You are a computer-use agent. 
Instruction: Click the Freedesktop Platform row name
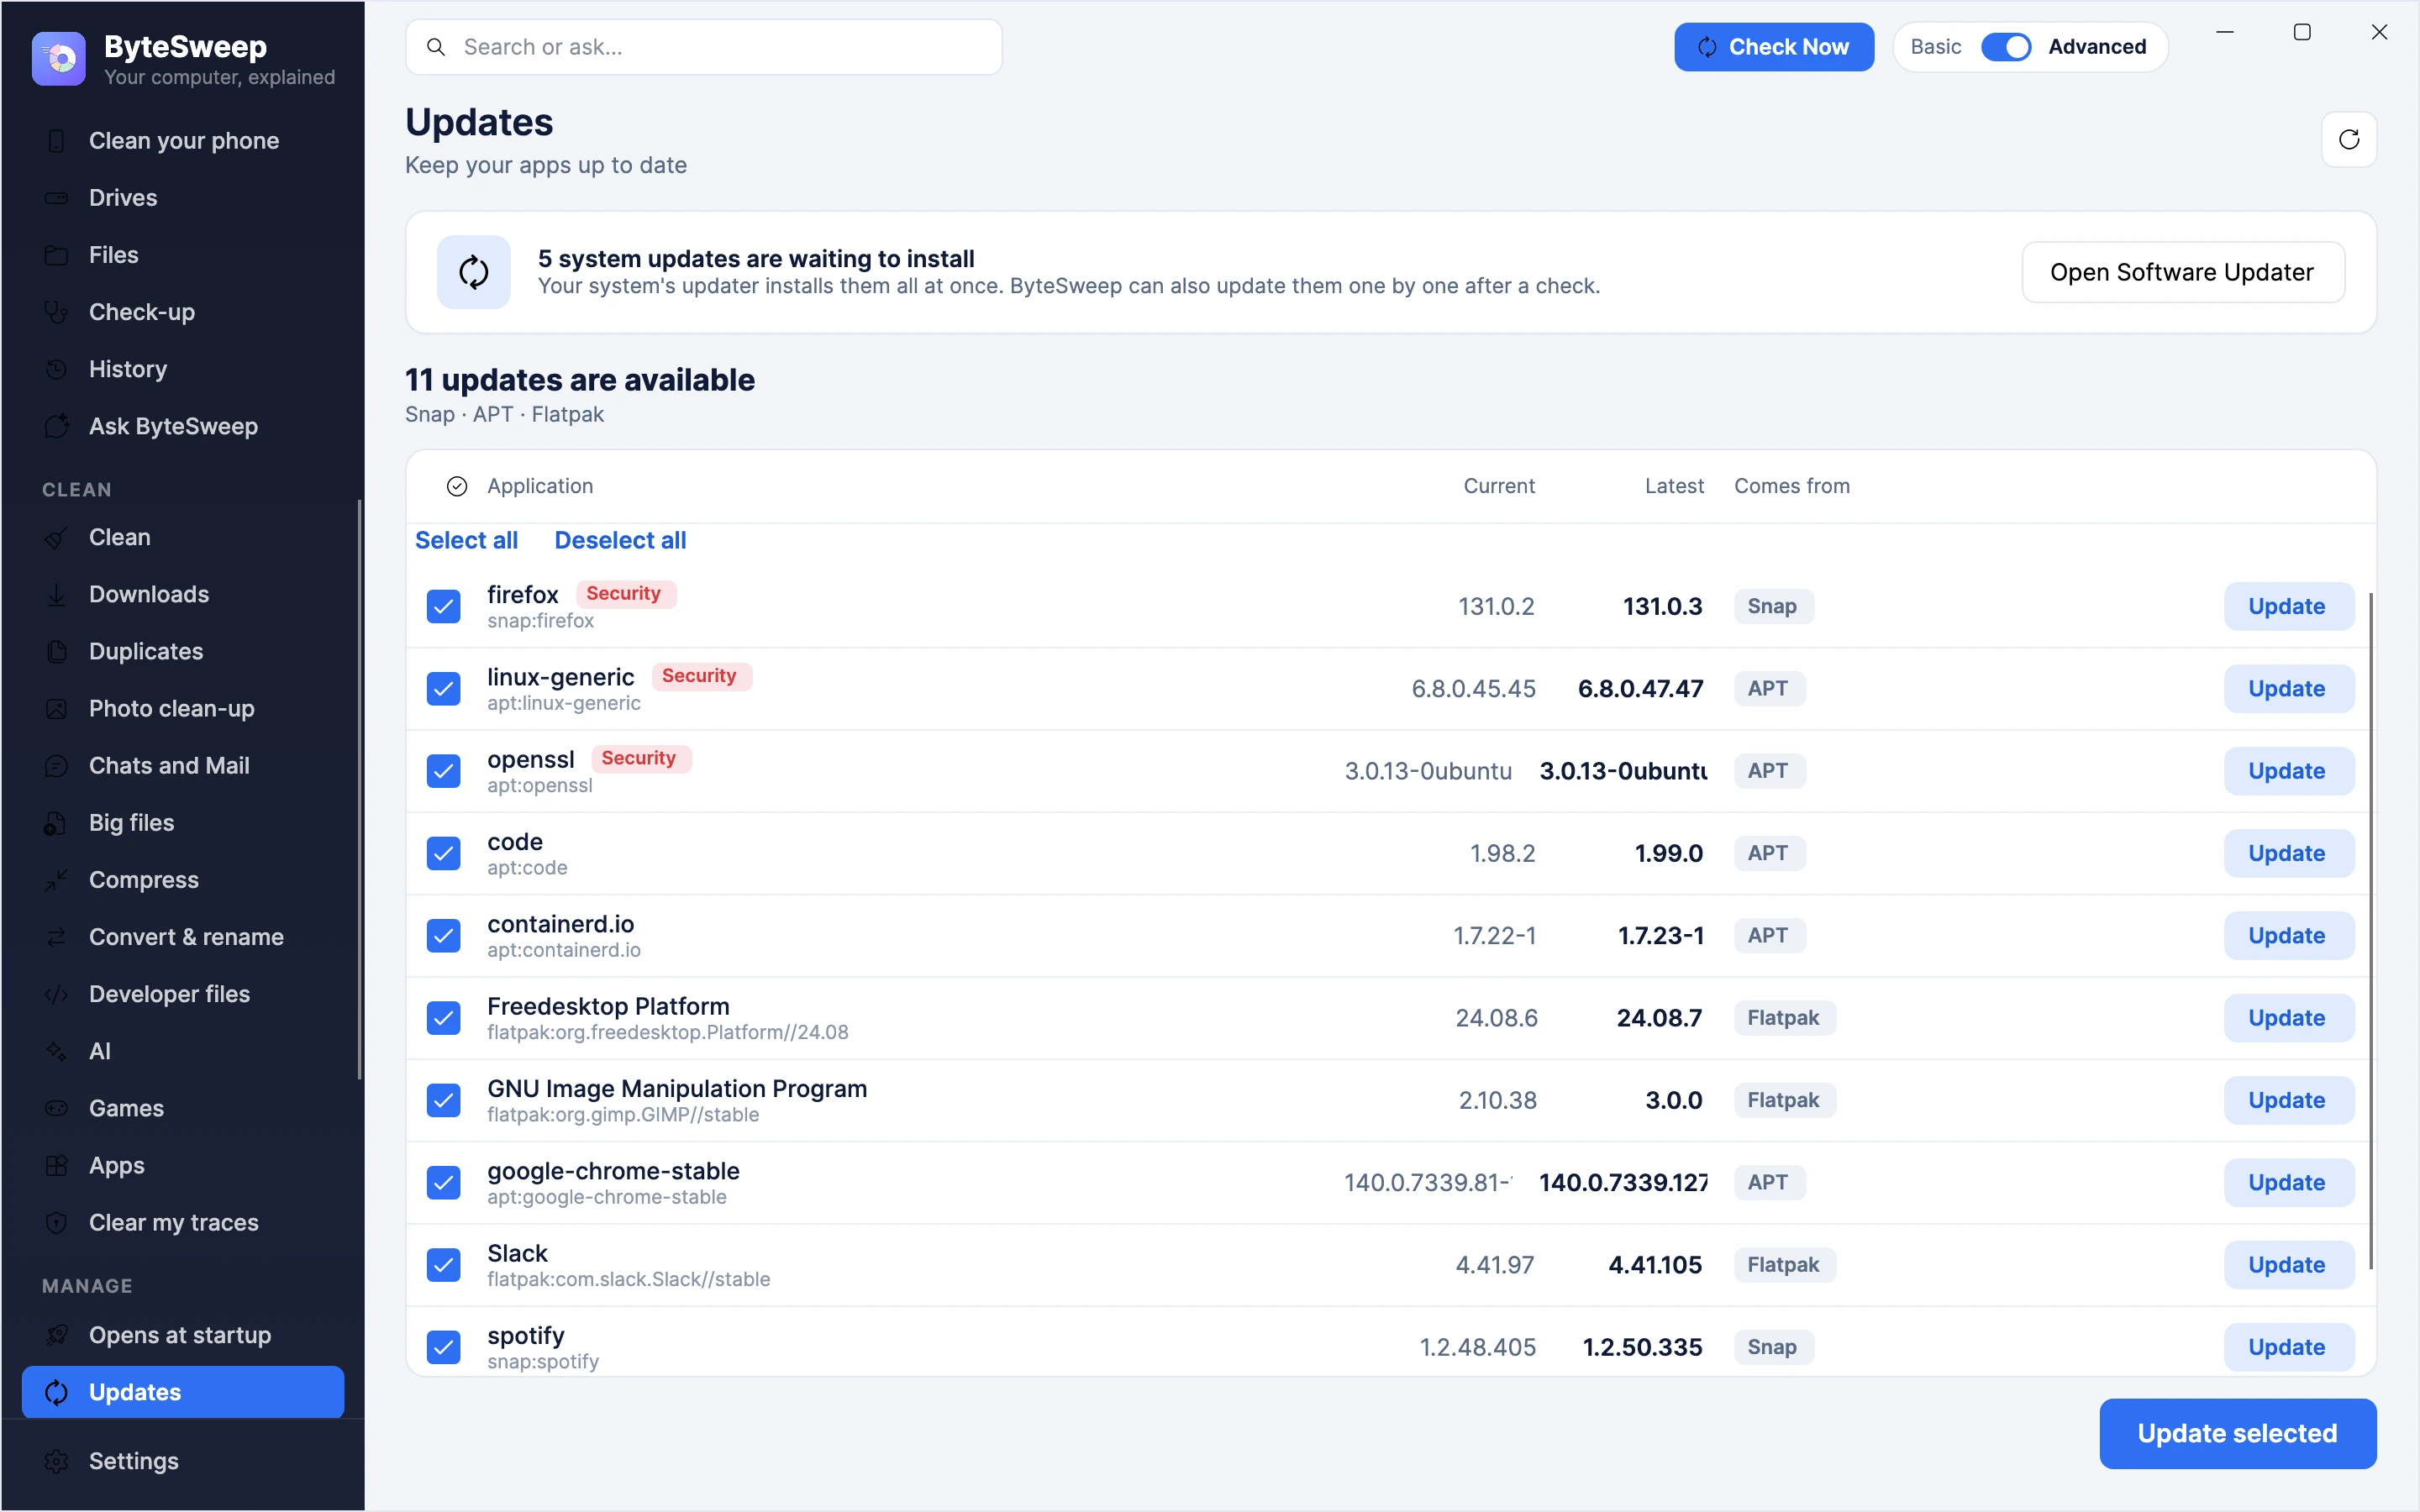pos(608,1006)
